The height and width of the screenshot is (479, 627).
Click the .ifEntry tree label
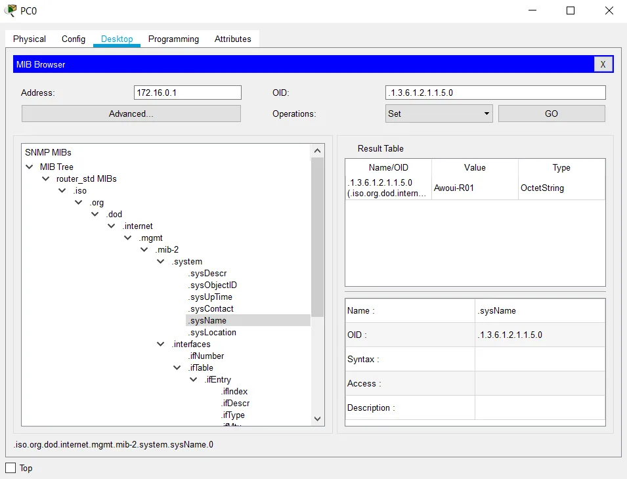pos(218,379)
